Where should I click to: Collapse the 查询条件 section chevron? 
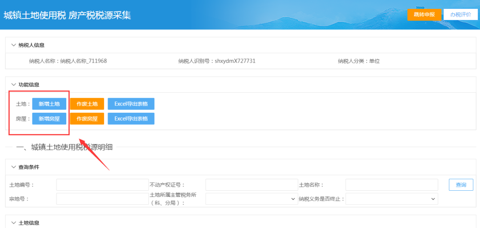13,167
